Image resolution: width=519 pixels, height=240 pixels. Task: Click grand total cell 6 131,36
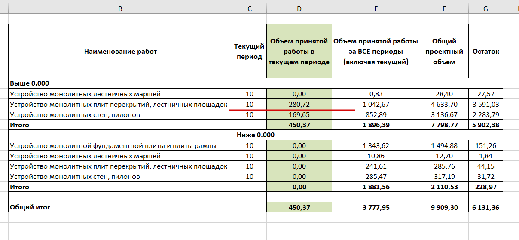[485, 207]
